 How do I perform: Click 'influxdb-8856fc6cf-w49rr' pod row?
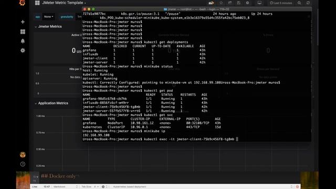[145, 103]
